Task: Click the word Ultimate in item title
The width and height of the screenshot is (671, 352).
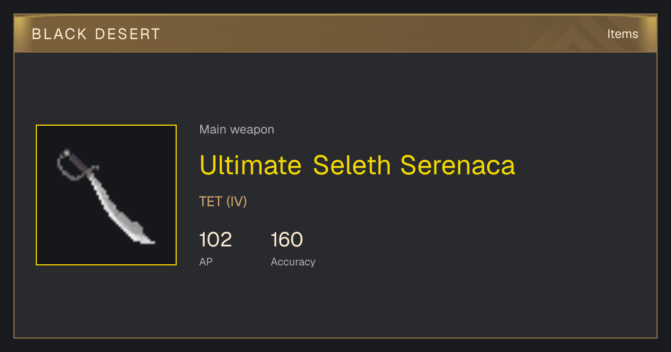Action: 251,165
